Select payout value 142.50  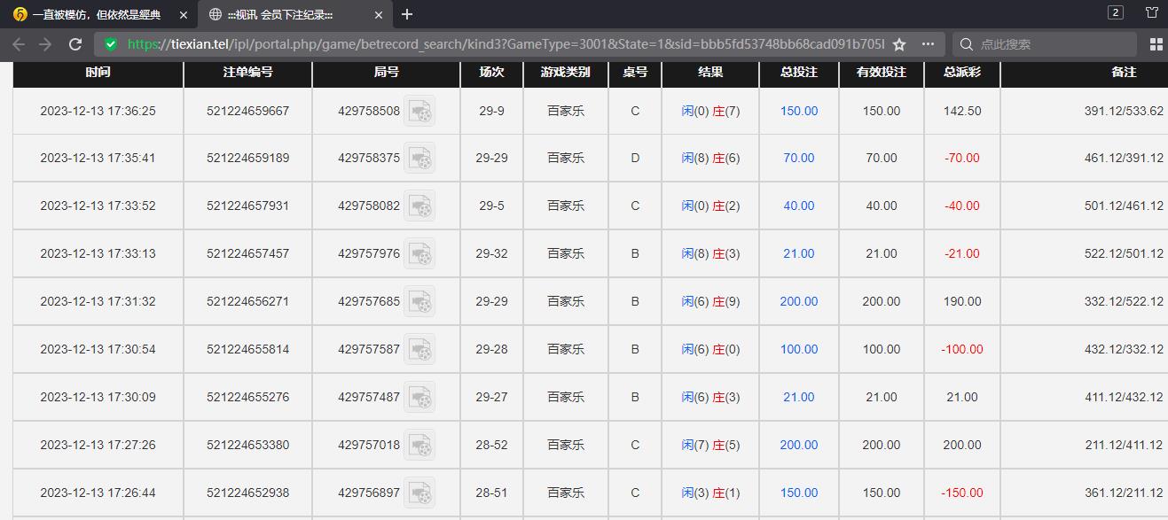click(x=962, y=111)
